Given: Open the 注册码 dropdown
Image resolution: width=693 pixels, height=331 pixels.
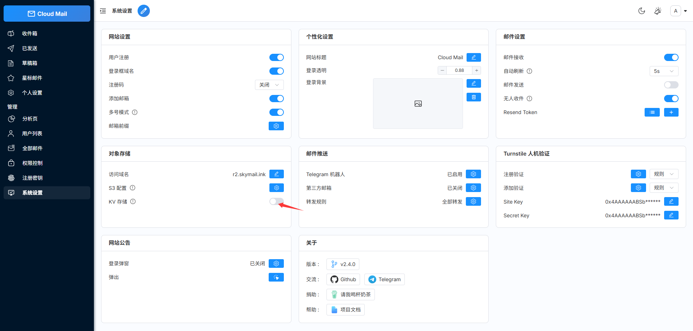Looking at the screenshot, I should (269, 85).
